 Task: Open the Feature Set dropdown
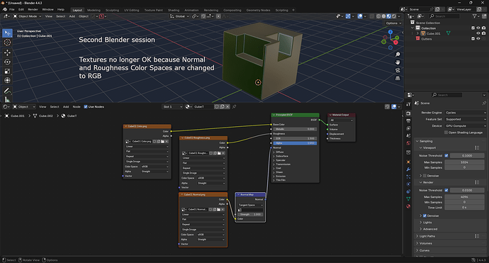tap(466, 119)
